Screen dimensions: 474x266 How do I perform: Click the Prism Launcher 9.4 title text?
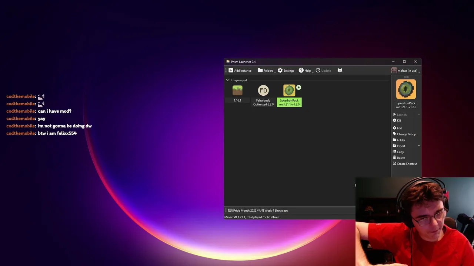pos(243,62)
